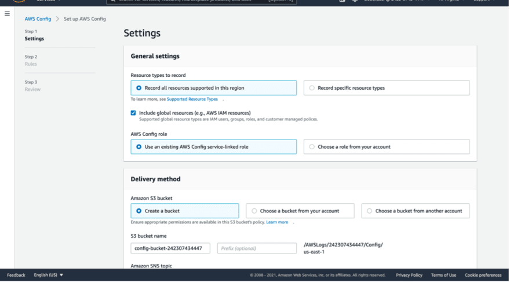
Task: Click the 'Set up AWS Config' breadcrumb text
Action: (x=85, y=19)
